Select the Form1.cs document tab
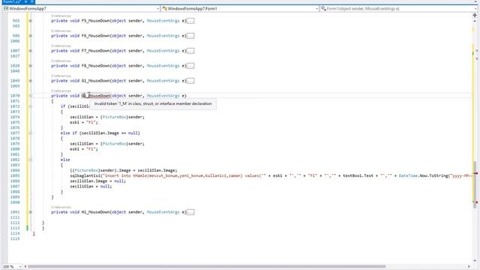Screen dimensions: 480x270 [x=18, y=1]
